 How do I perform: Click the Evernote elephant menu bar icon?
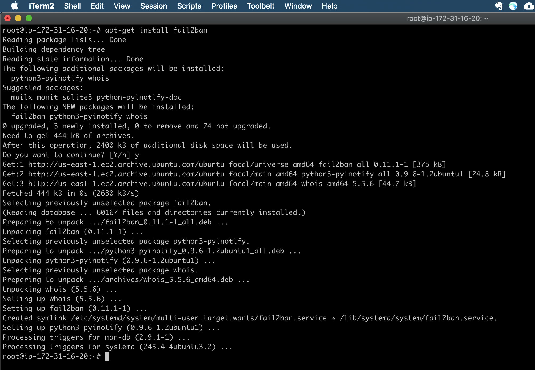point(498,6)
